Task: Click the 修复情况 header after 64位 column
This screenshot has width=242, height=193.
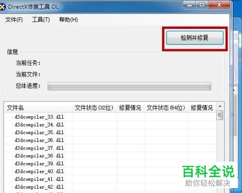Action: [x=202, y=108]
